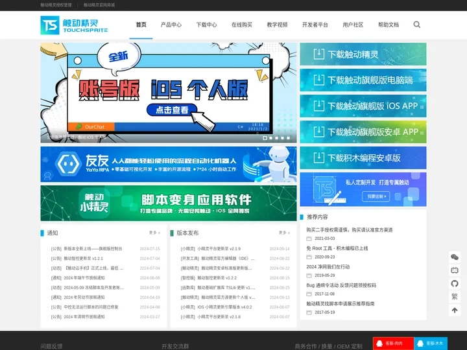The image size is (467, 350).
Task: Open the 下载中心 menu item
Action: [206, 25]
